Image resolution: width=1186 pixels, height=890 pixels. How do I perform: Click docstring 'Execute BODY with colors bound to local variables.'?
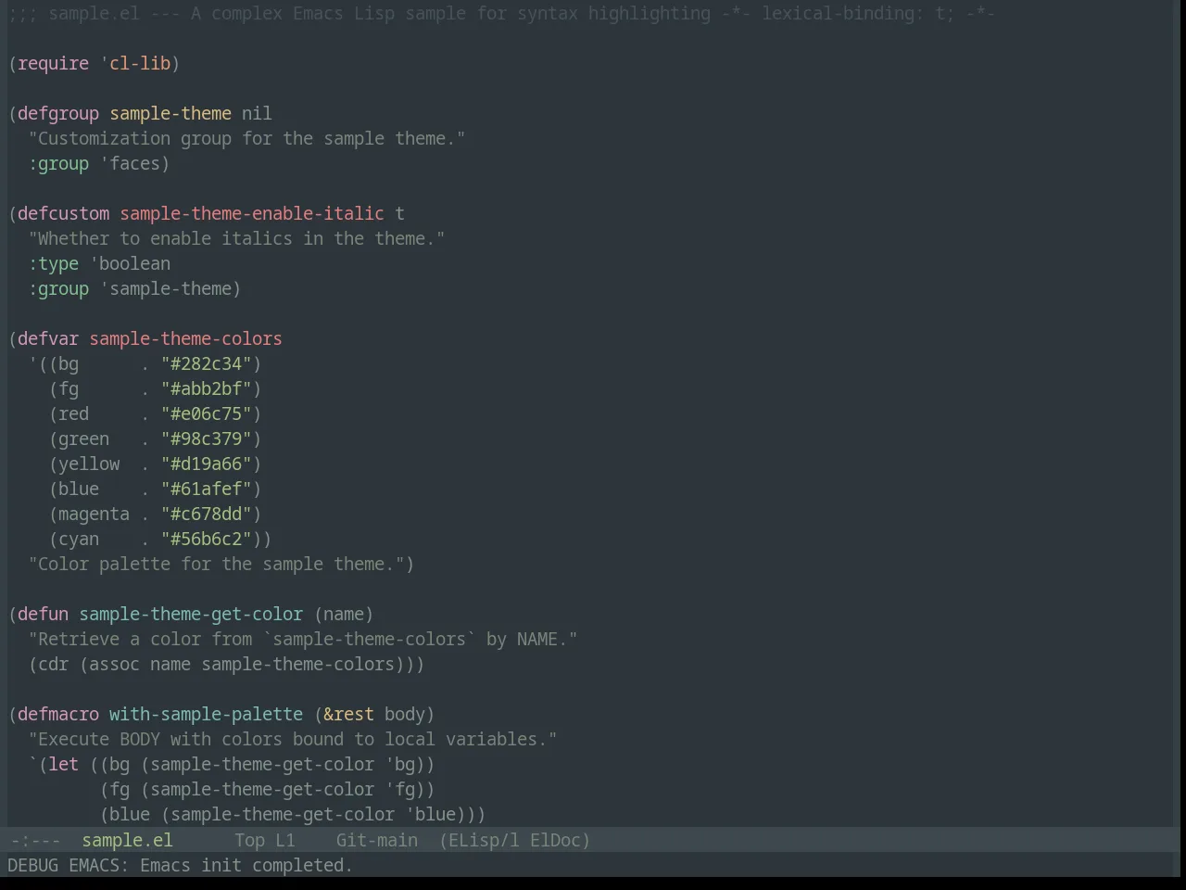(x=293, y=739)
